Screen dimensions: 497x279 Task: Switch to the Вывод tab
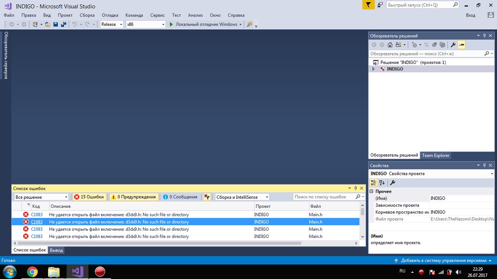(56, 250)
